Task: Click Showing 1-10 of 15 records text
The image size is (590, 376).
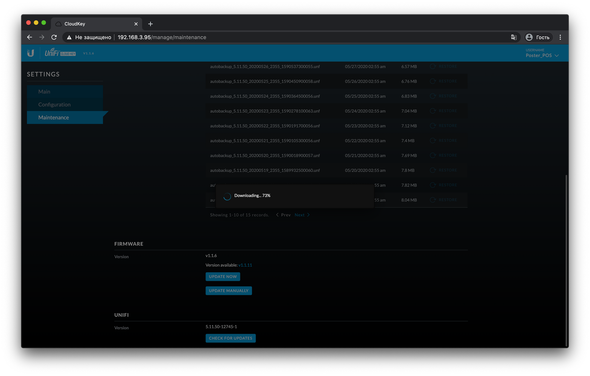Action: point(240,215)
